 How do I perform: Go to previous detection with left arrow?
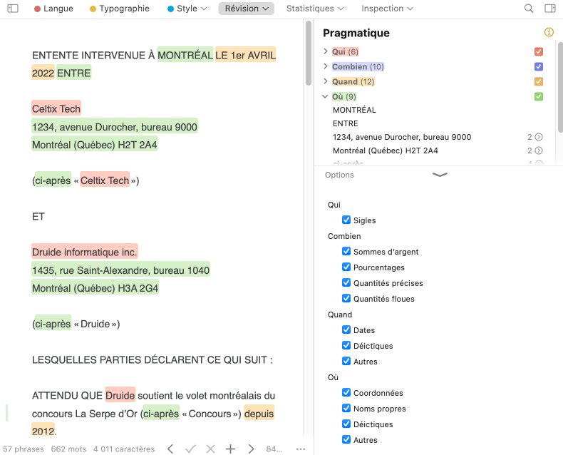click(170, 449)
